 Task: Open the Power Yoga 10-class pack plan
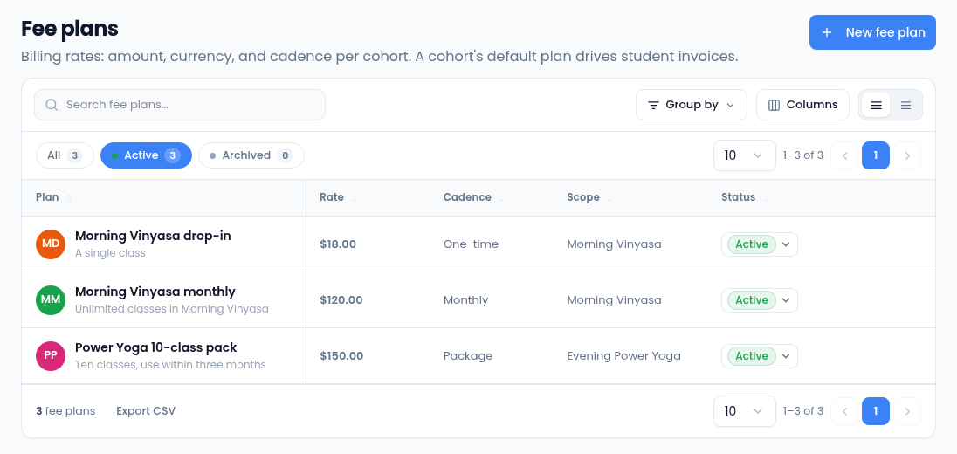click(155, 347)
